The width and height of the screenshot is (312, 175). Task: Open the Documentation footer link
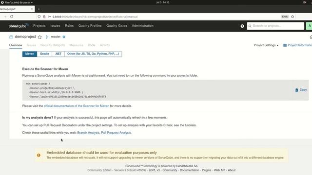[189, 170]
